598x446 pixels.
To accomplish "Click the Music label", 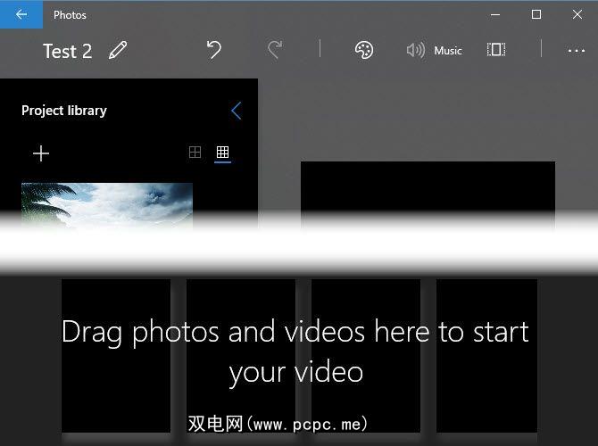I will click(448, 50).
